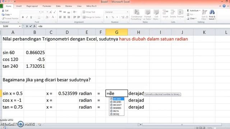The width and height of the screenshot is (230, 129).
Task: Click the Cancel X in formula bar
Action: 27,26
